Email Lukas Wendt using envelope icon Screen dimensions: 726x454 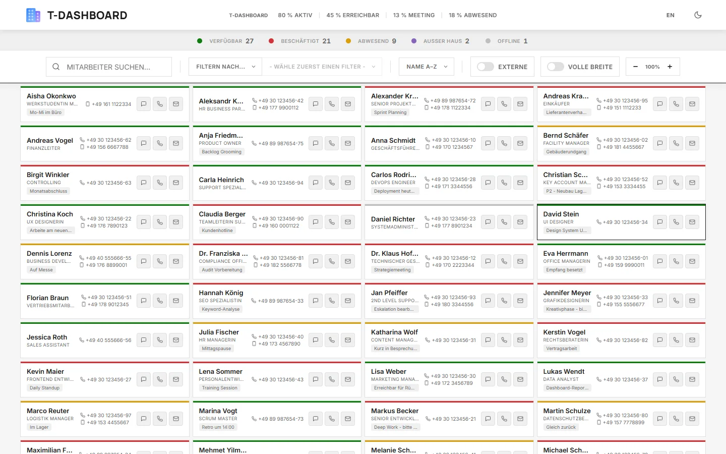pos(692,379)
